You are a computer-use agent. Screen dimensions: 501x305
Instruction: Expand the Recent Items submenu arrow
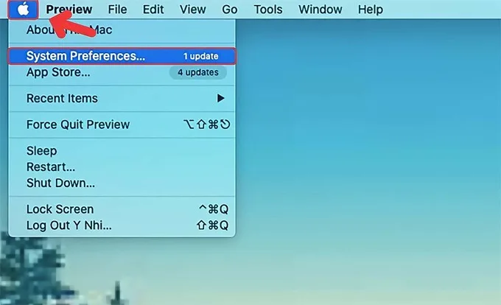pyautogui.click(x=220, y=99)
